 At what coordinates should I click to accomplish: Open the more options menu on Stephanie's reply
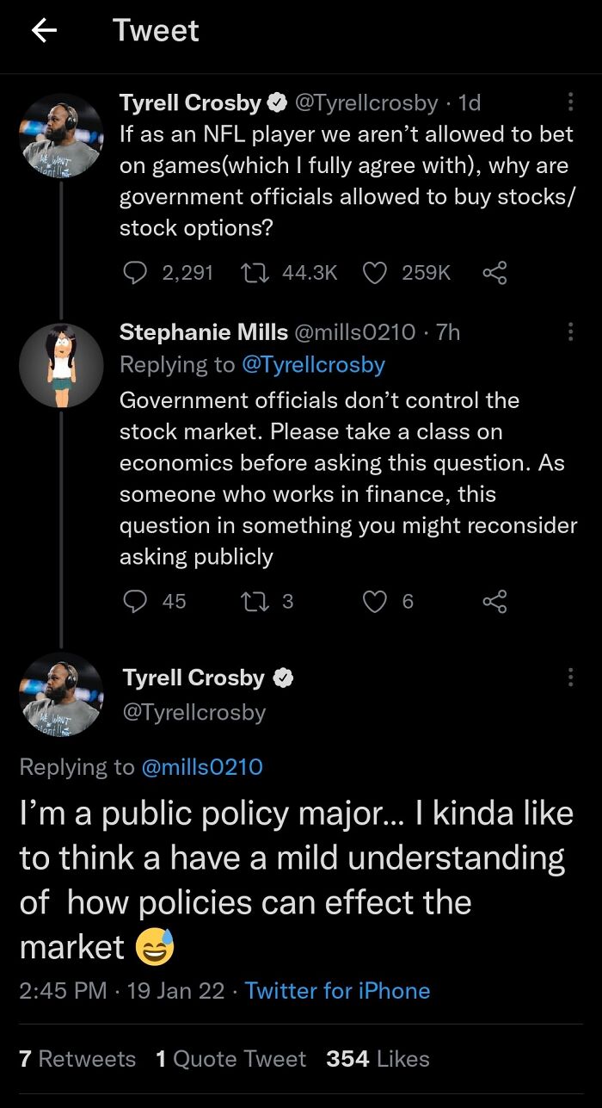tap(570, 331)
